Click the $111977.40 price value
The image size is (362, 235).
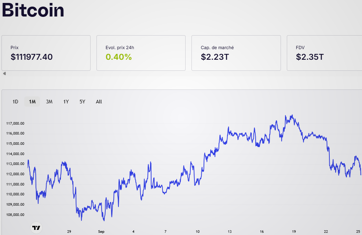[x=32, y=57]
